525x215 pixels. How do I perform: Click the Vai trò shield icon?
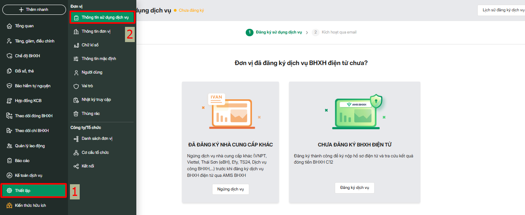point(76,86)
